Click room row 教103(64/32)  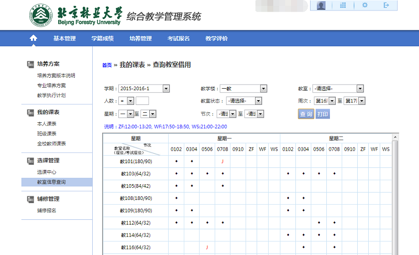click(136, 174)
